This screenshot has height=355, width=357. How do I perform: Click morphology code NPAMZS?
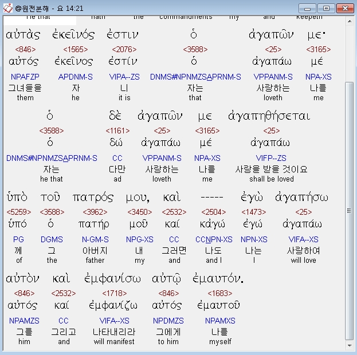click(x=24, y=321)
